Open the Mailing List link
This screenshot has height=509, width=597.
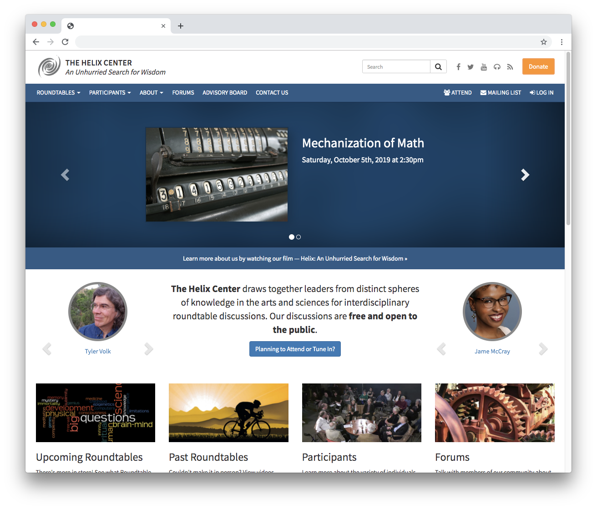coord(501,93)
